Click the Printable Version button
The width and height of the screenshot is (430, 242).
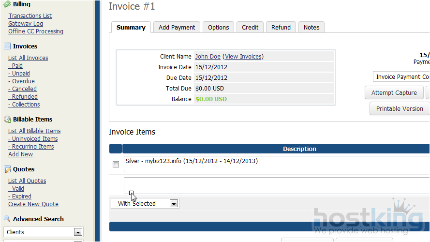click(399, 109)
